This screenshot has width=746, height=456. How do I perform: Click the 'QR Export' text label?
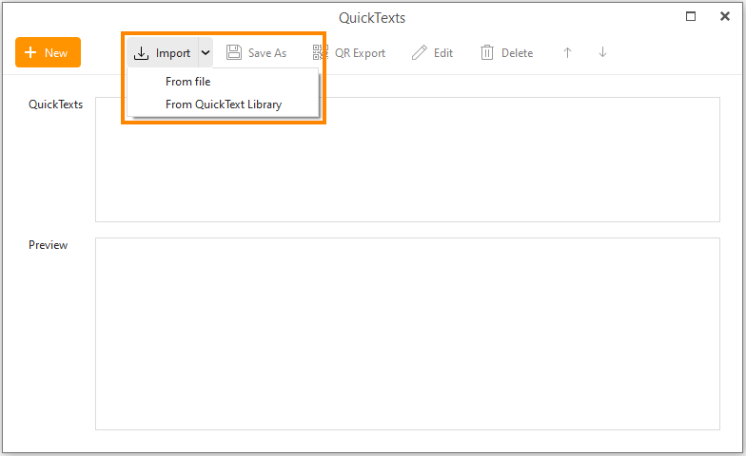pyautogui.click(x=360, y=53)
